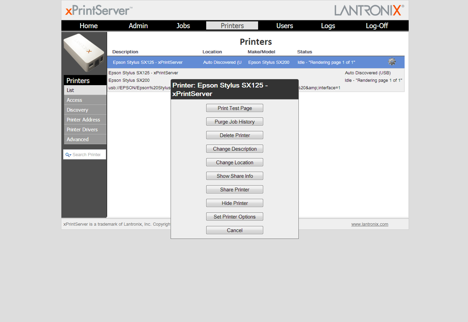Open the www.lantronix.com link
Screen dimensions: 468x322
[370, 224]
